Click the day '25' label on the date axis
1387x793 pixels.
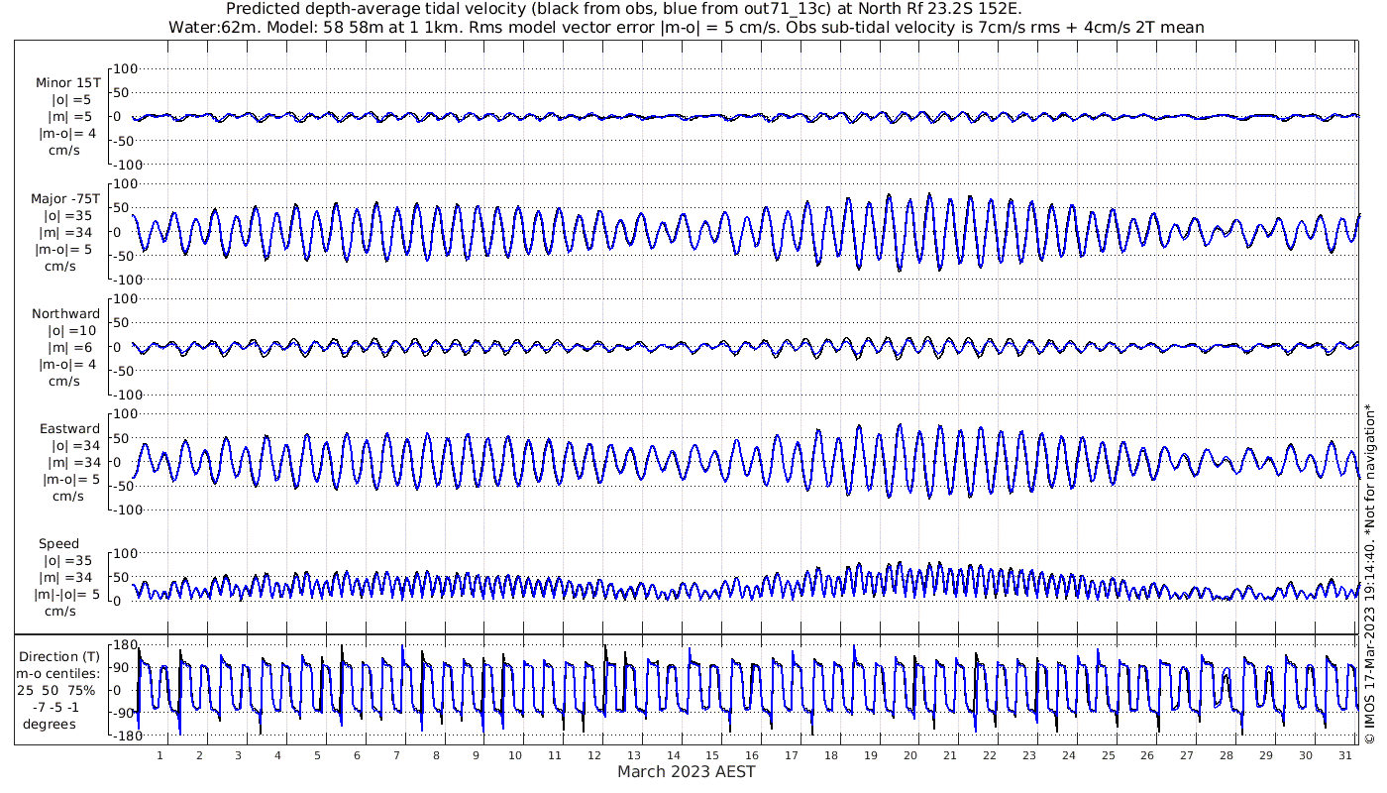pyautogui.click(x=1108, y=755)
